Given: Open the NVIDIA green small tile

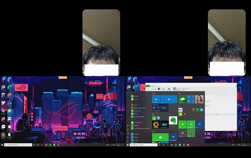Looking at the screenshot, I should click(180, 114).
